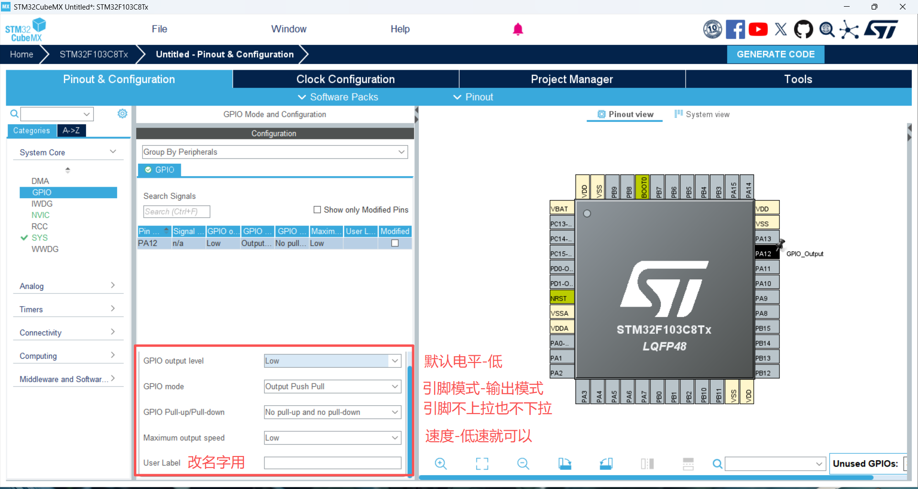Select SYS in System Core list

coord(40,238)
